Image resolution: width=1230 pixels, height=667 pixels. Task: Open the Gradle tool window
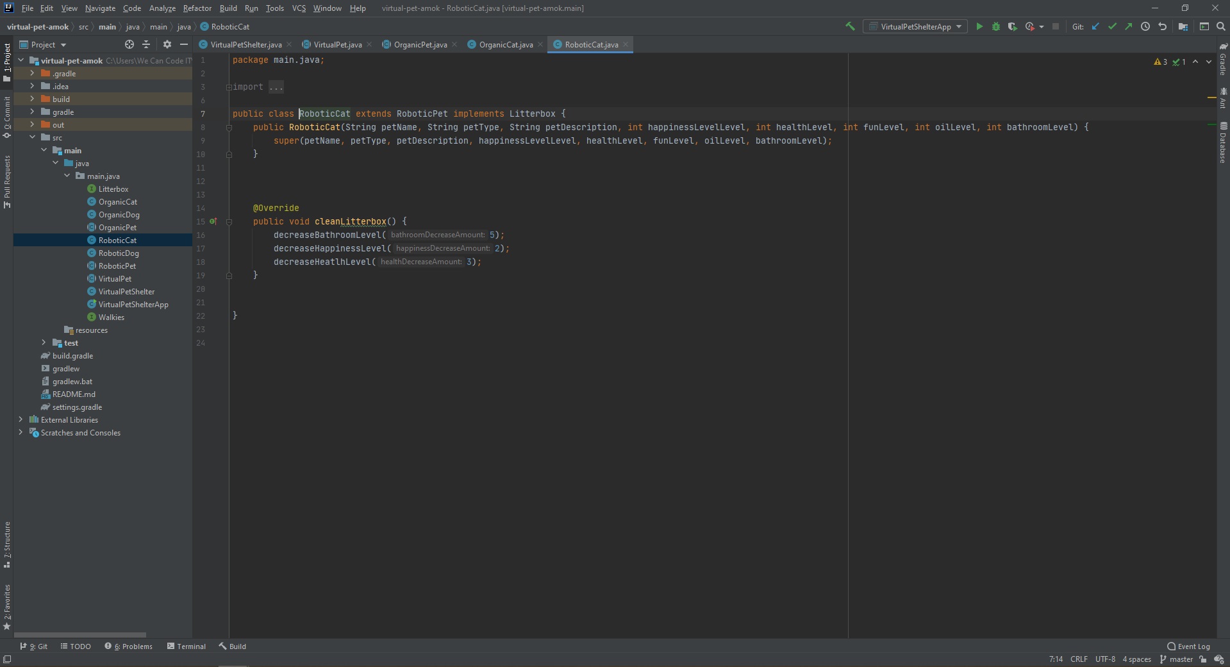[x=1223, y=59]
